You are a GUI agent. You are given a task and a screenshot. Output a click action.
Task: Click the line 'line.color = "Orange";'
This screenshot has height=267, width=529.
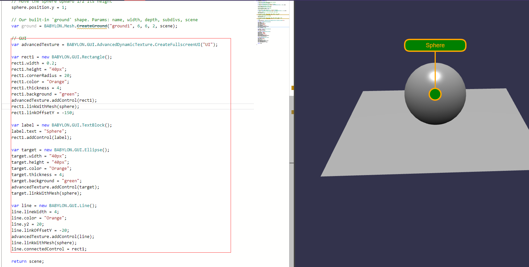(x=39, y=218)
